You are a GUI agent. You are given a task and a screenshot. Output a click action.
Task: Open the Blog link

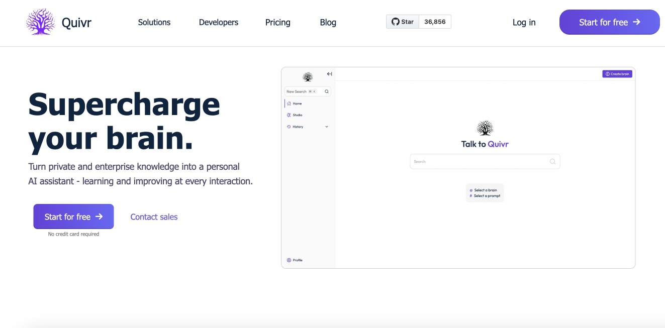[328, 22]
